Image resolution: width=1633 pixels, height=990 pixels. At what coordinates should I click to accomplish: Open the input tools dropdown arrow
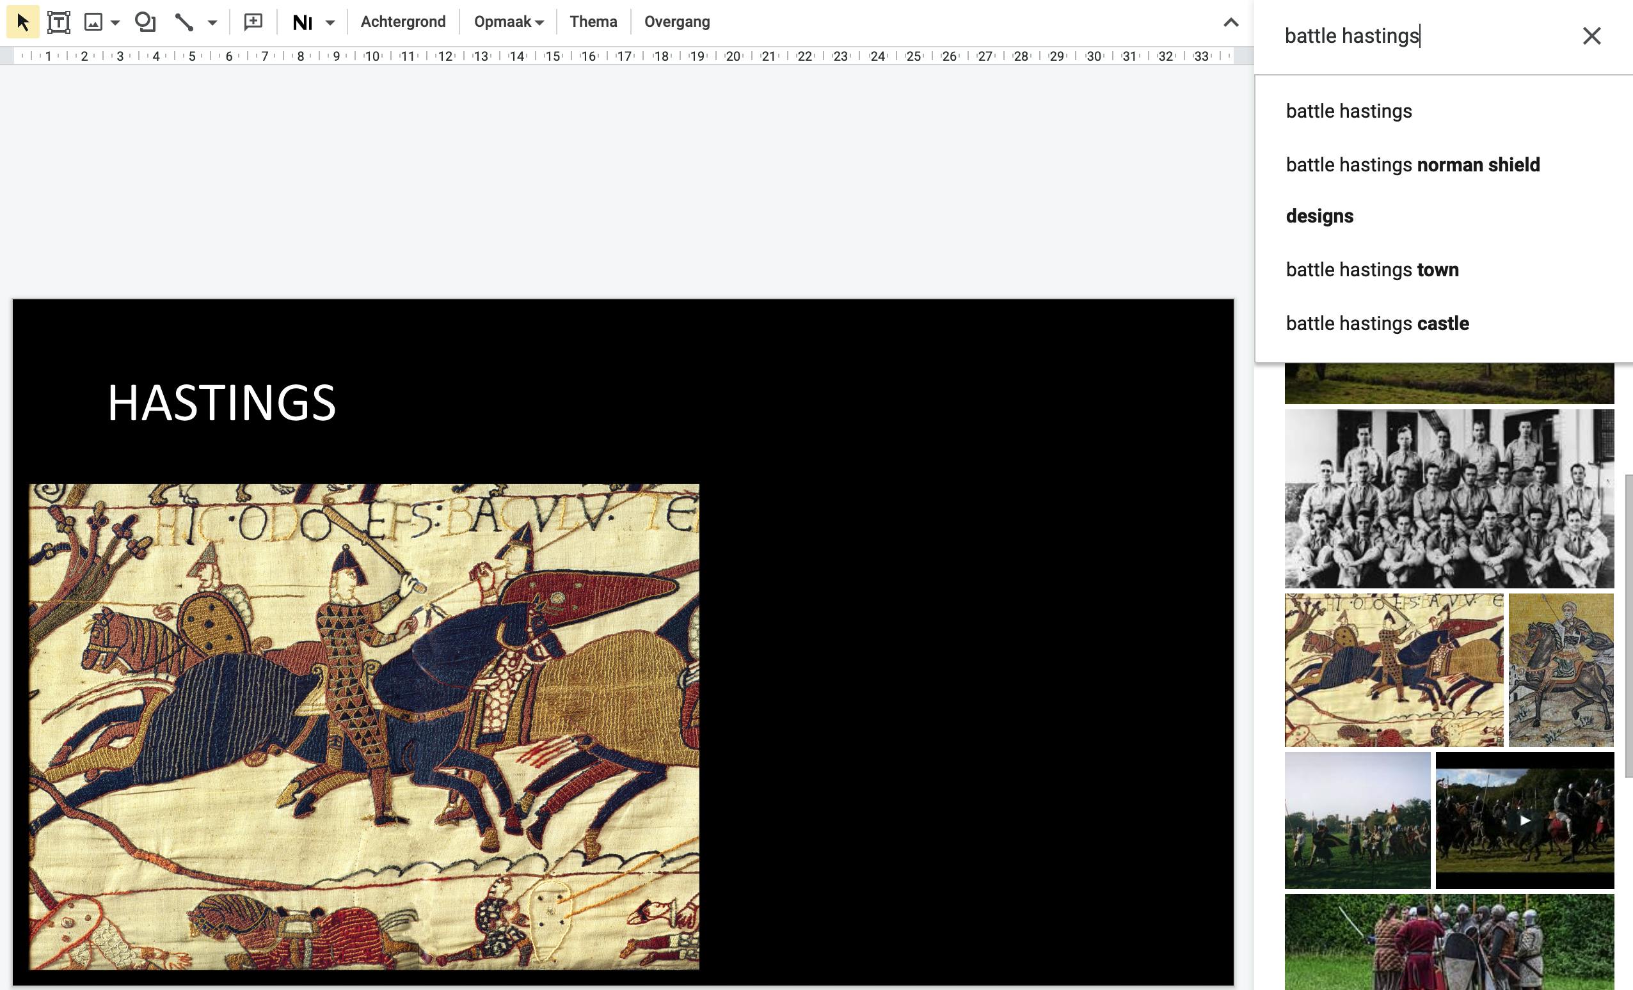[330, 22]
